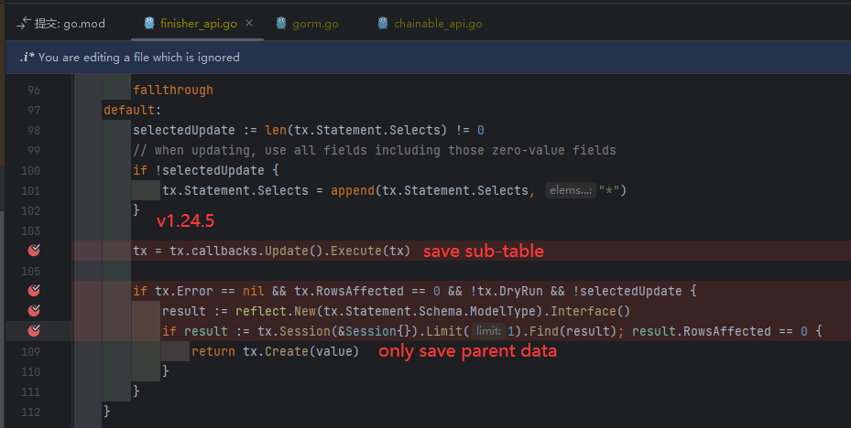
Task: Click the 'limit:' inlay hint
Action: 488,330
